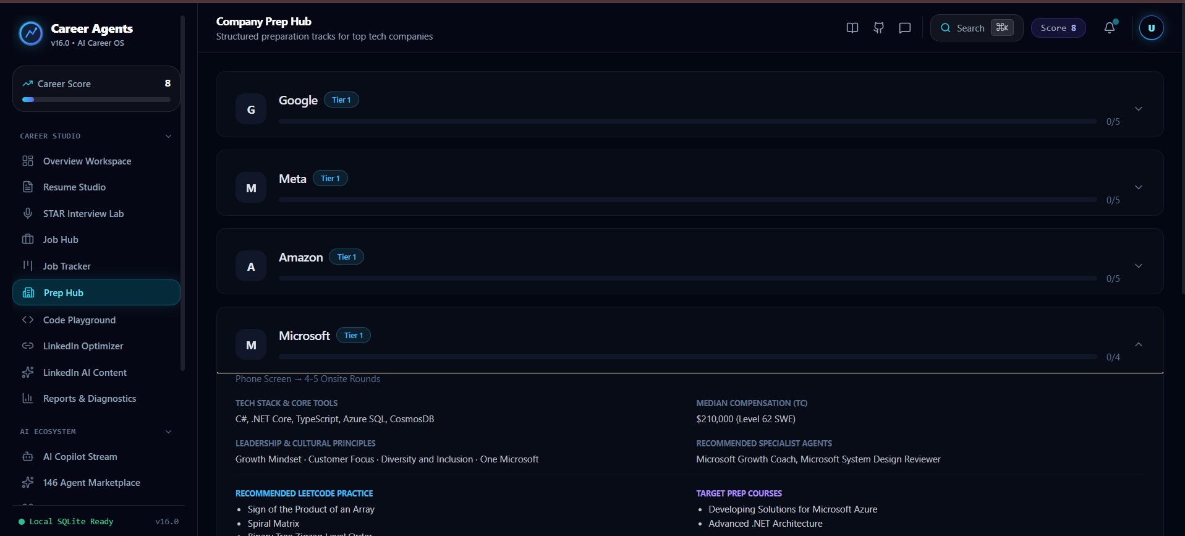1185x536 pixels.
Task: Click the Microsoft M company avatar
Action: (x=251, y=345)
